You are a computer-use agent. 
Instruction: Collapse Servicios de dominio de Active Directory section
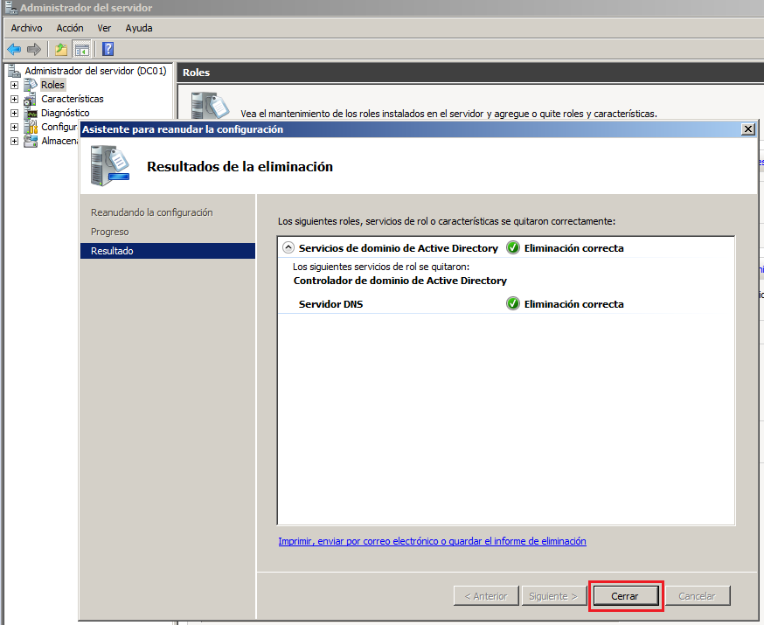click(x=288, y=248)
